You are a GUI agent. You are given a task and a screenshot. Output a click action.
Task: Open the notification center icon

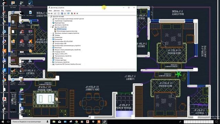[216, 122]
